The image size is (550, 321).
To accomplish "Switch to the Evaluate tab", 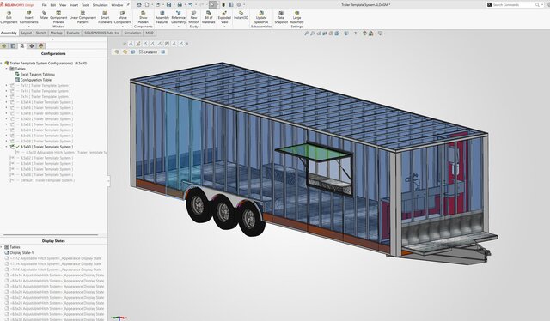I will click(73, 33).
